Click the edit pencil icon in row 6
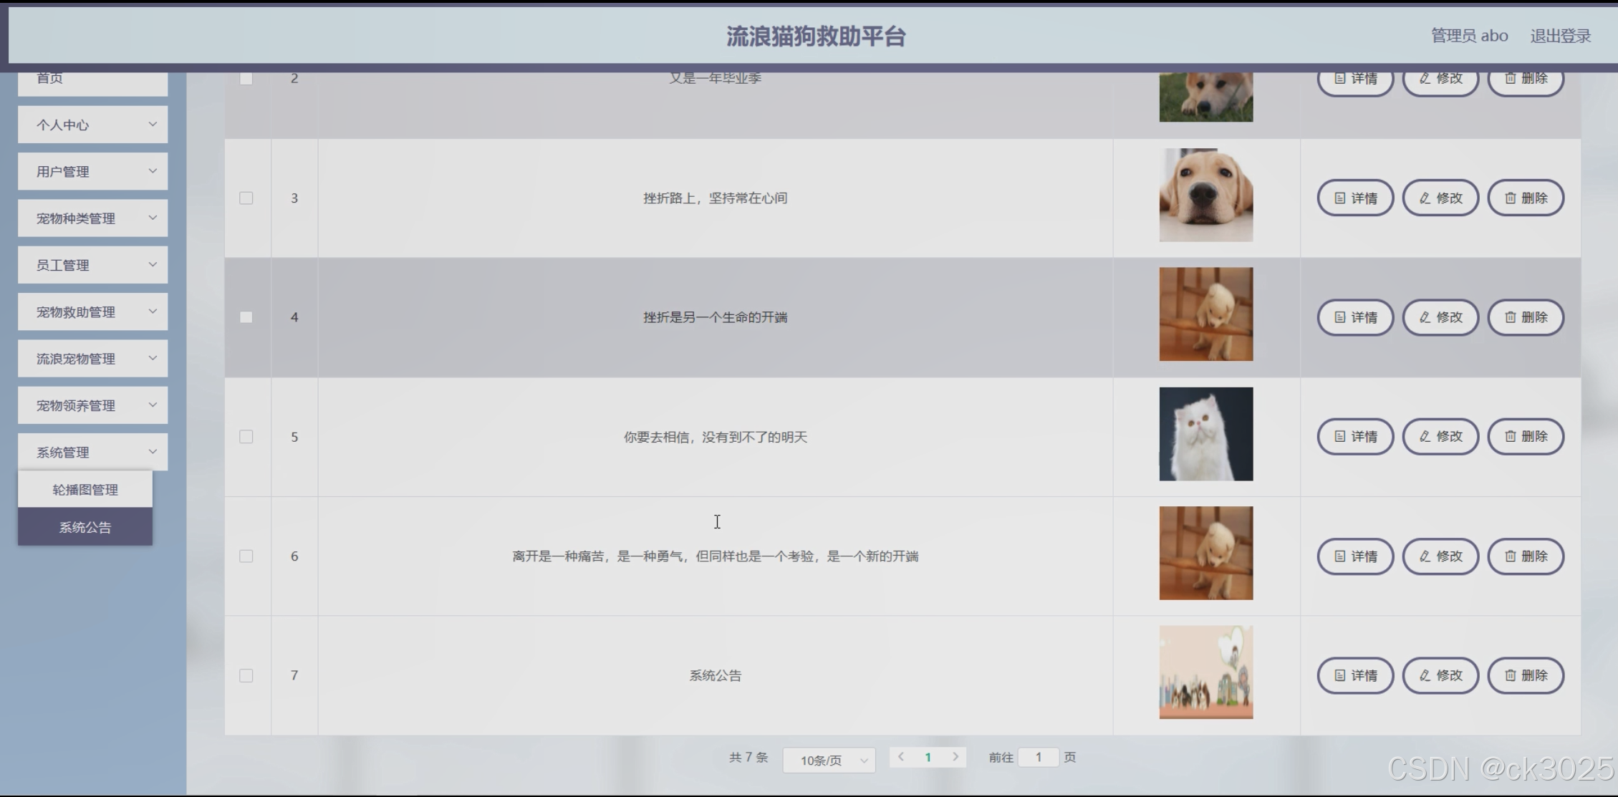Viewport: 1618px width, 797px height. 1425,556
